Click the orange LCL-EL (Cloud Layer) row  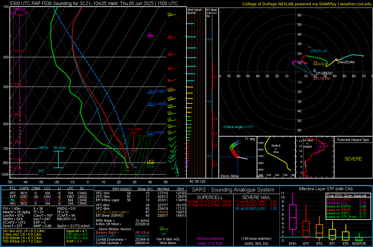coord(141,212)
